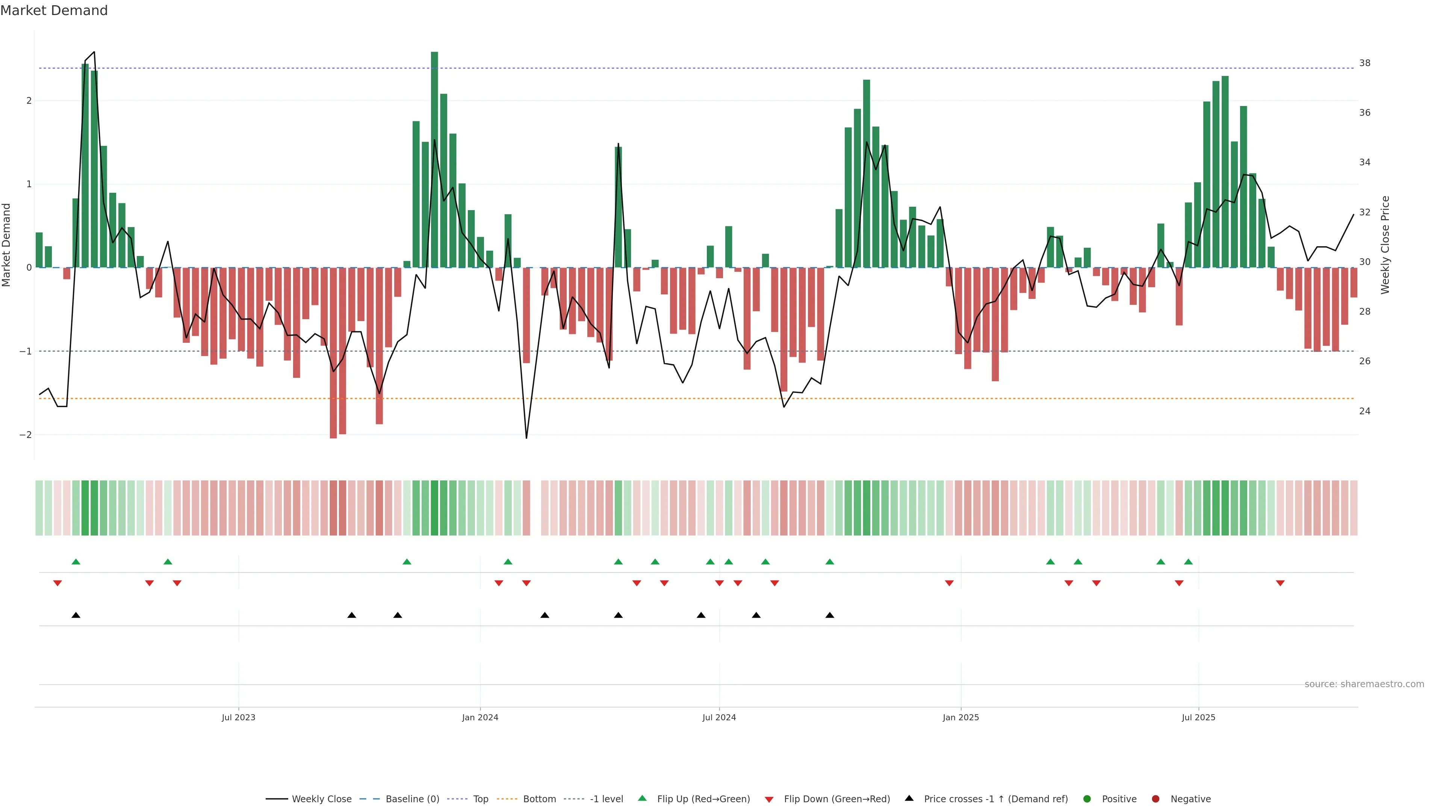Hide the Top dotted line via legend
This screenshot has width=1443, height=812.
[x=480, y=798]
